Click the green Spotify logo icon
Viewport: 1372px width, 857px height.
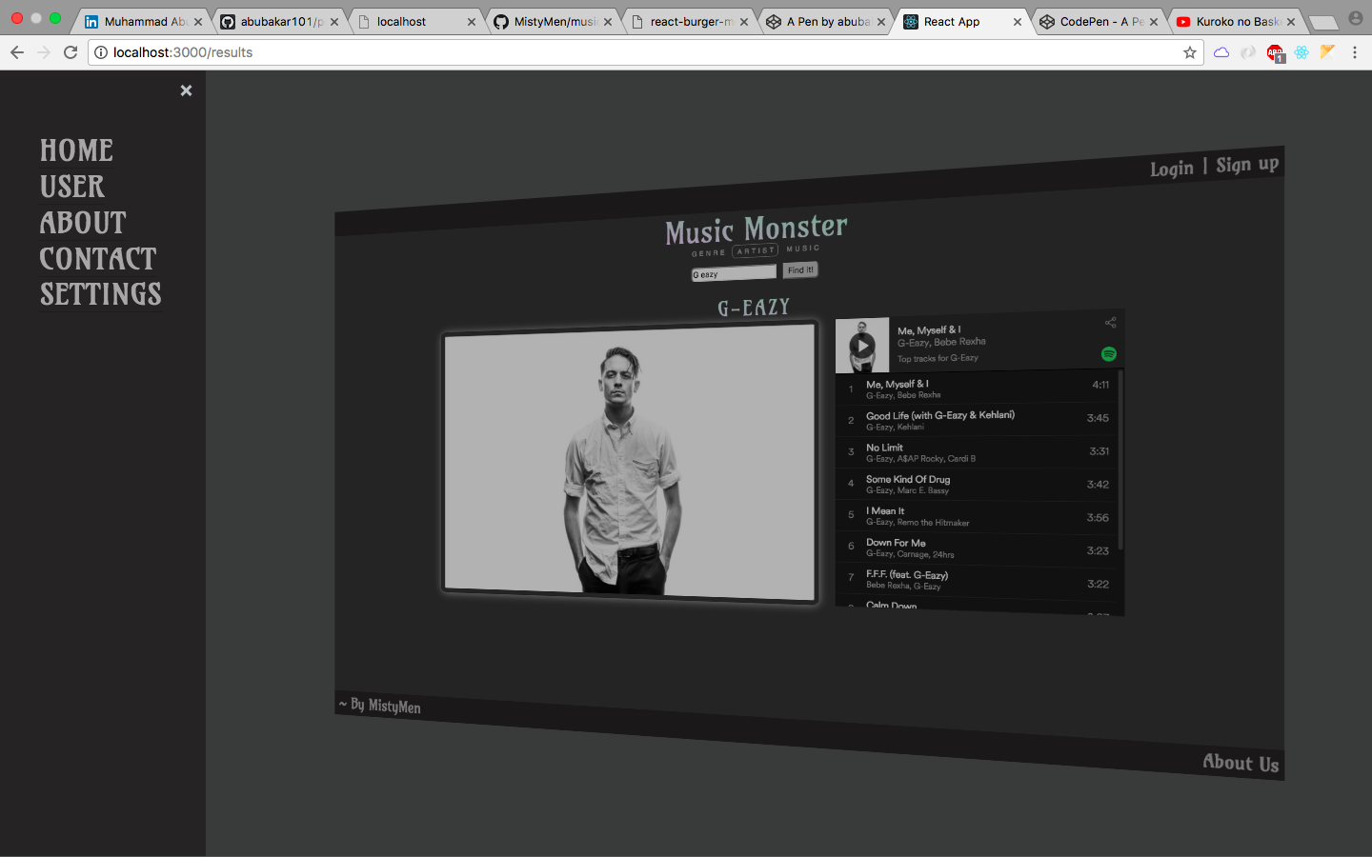coord(1109,353)
